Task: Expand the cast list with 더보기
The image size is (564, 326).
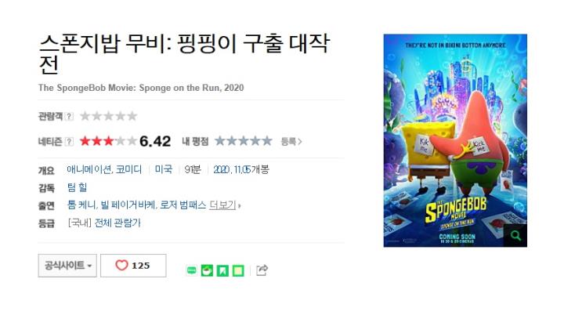Action: coord(222,205)
